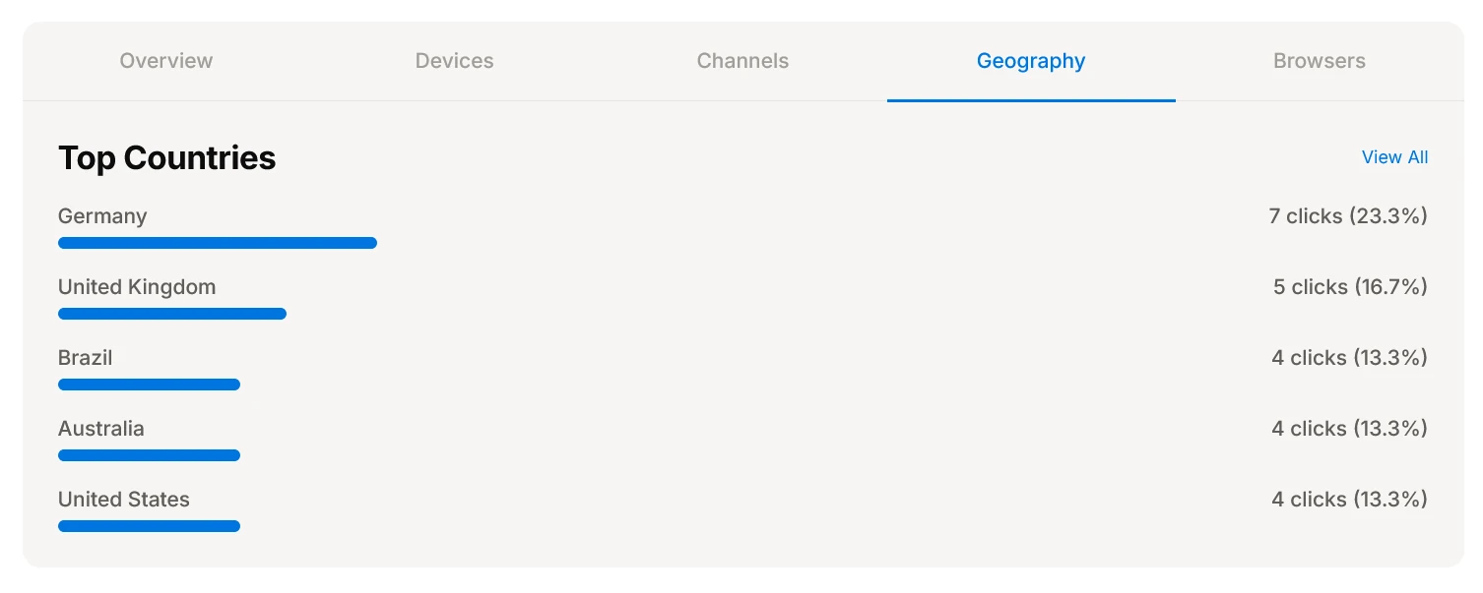Go to the Browsers tab
The width and height of the screenshot is (1483, 593).
pyautogui.click(x=1320, y=61)
